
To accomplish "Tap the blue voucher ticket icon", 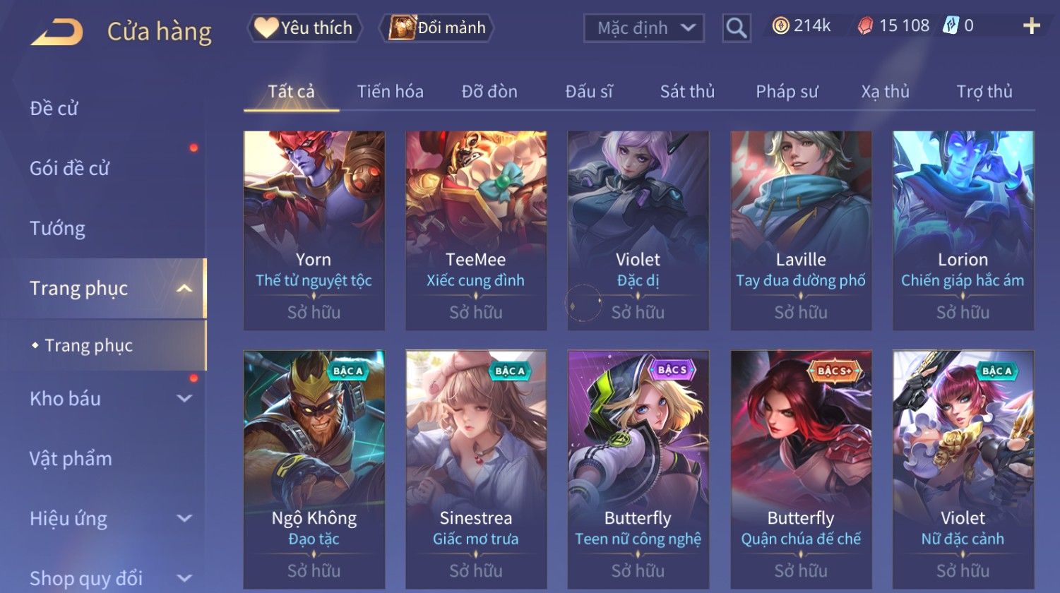I will coord(951,26).
